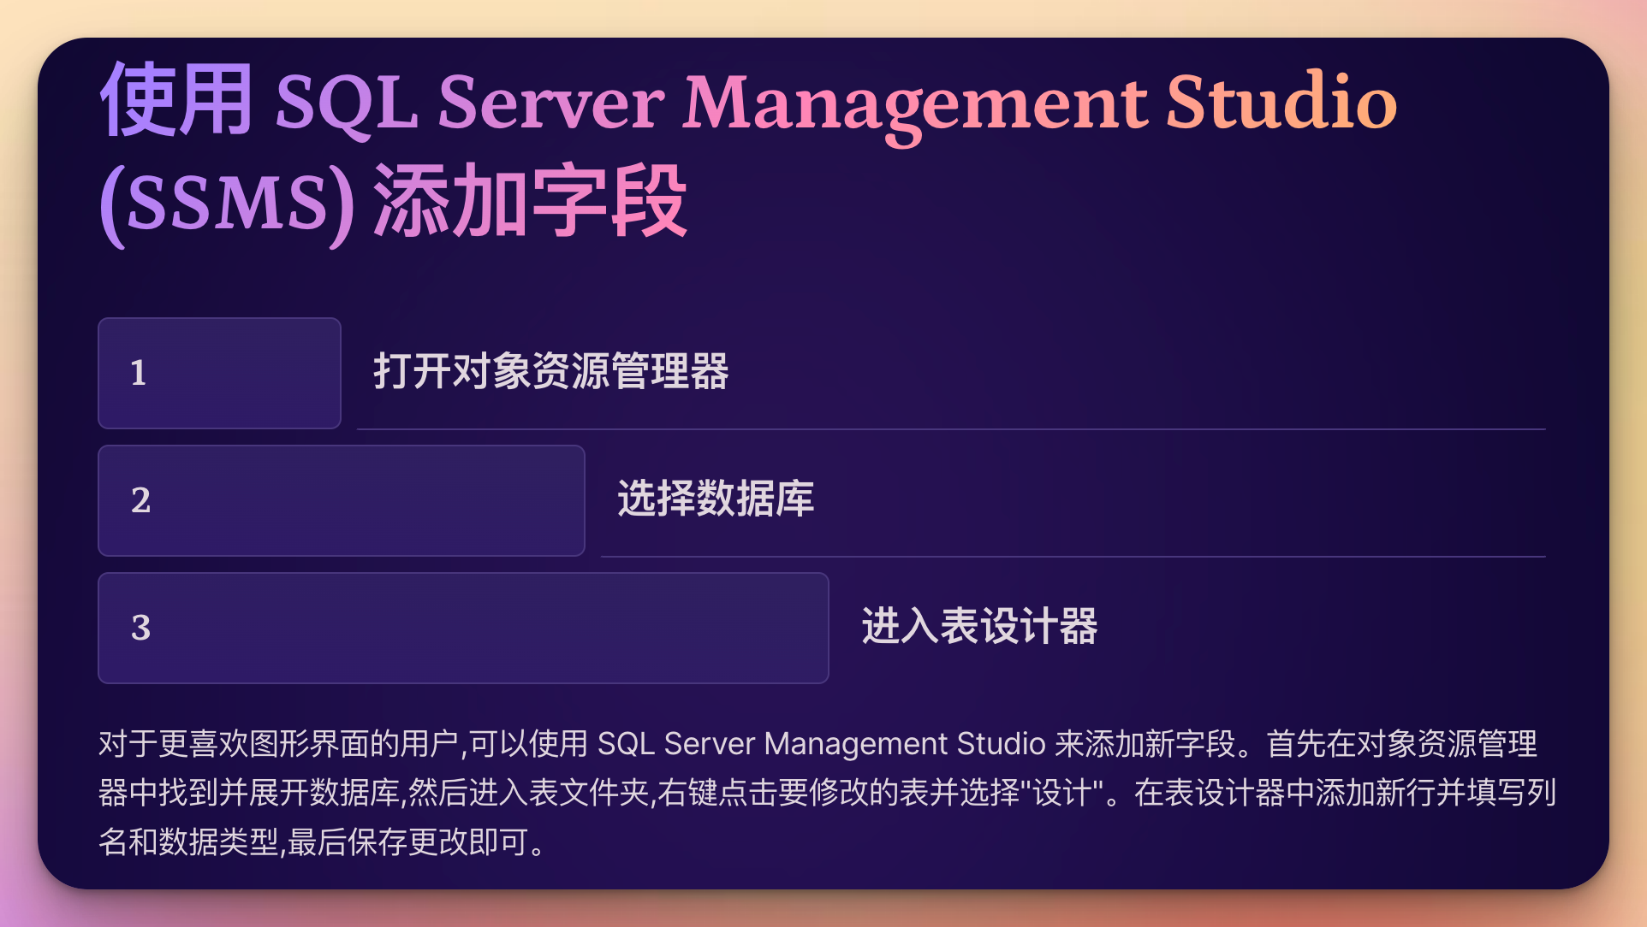Click the step 2 numbered box
This screenshot has height=927, width=1647.
click(x=341, y=500)
